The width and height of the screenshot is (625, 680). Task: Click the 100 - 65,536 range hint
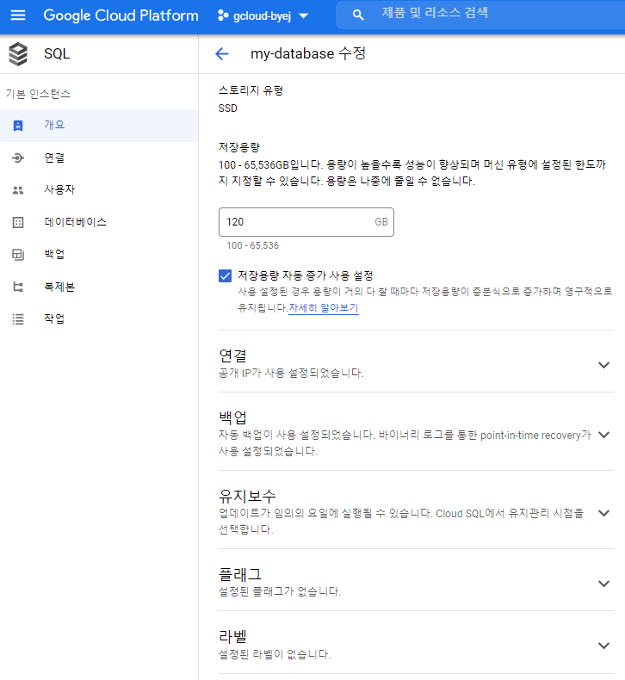pos(252,246)
